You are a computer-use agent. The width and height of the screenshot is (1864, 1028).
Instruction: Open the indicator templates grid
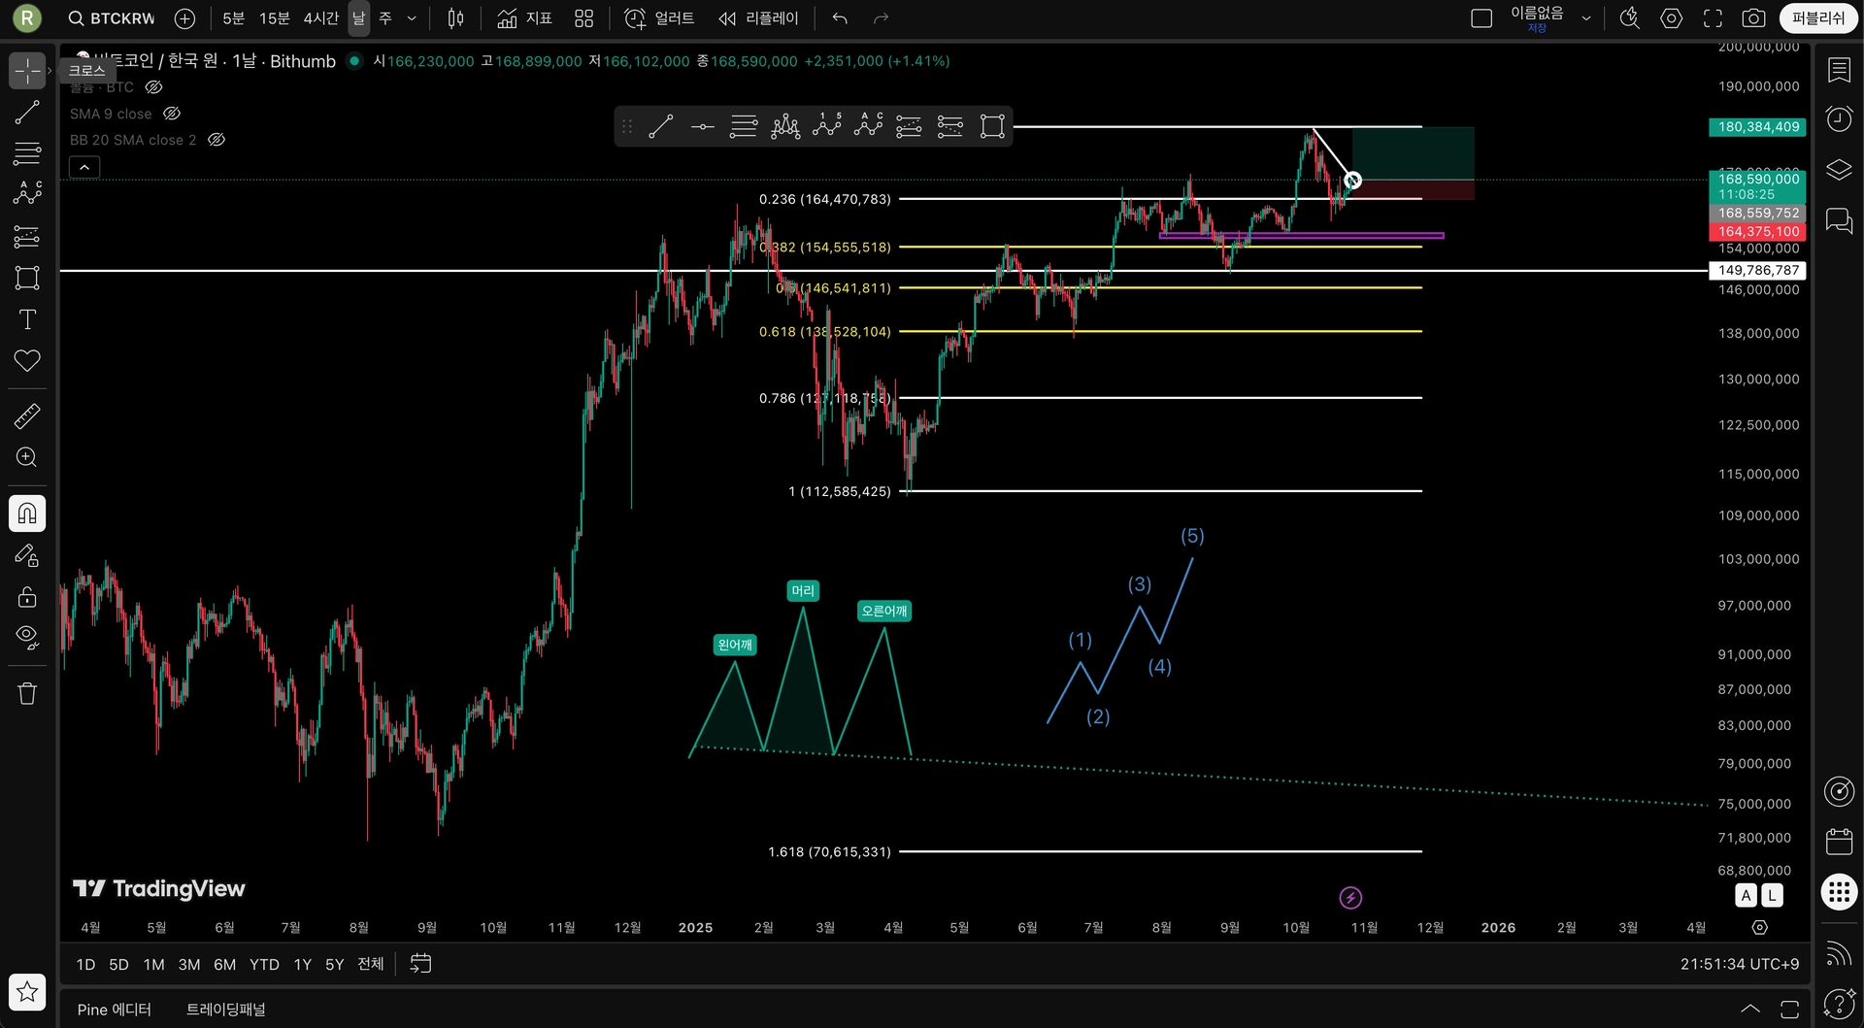583,18
